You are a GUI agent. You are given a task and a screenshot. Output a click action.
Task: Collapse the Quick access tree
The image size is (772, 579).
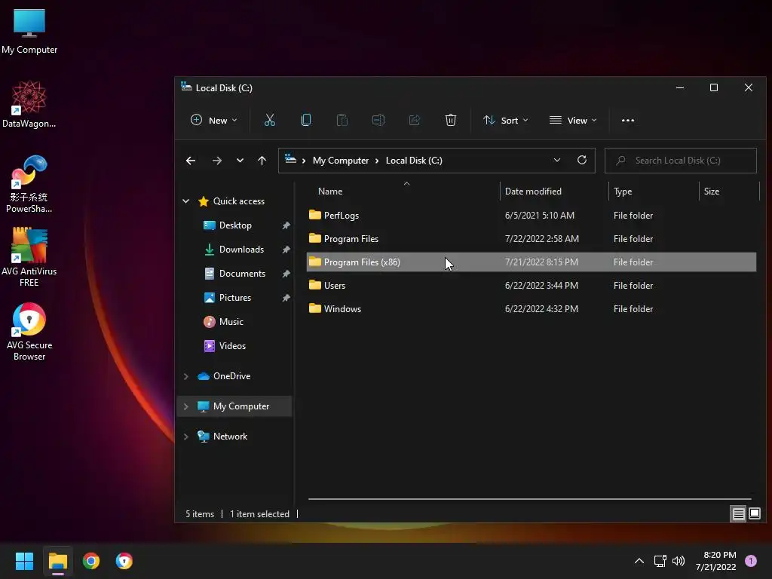click(x=185, y=201)
